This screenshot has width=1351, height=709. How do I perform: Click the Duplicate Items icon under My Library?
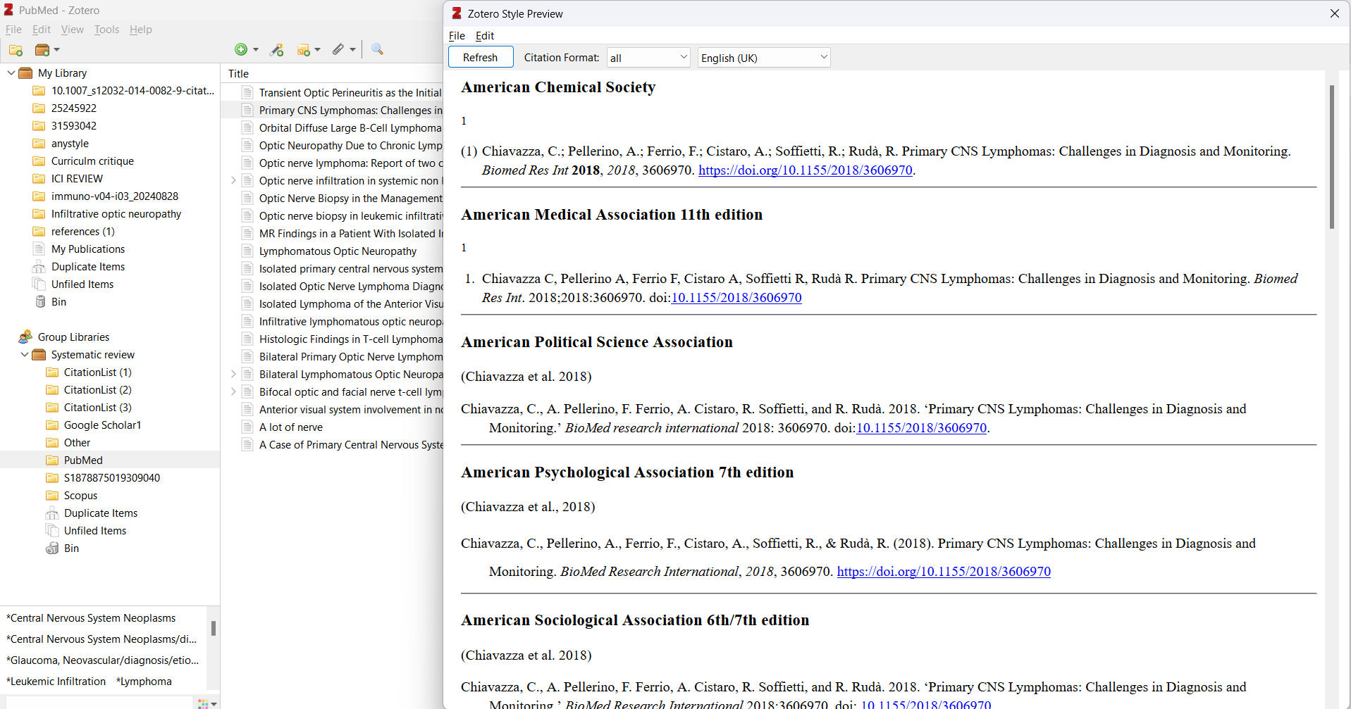(x=39, y=266)
